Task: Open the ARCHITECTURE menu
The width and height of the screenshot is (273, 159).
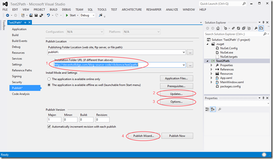Action: pyautogui.click(x=131, y=10)
